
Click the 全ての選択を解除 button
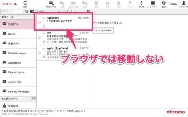click(103, 30)
